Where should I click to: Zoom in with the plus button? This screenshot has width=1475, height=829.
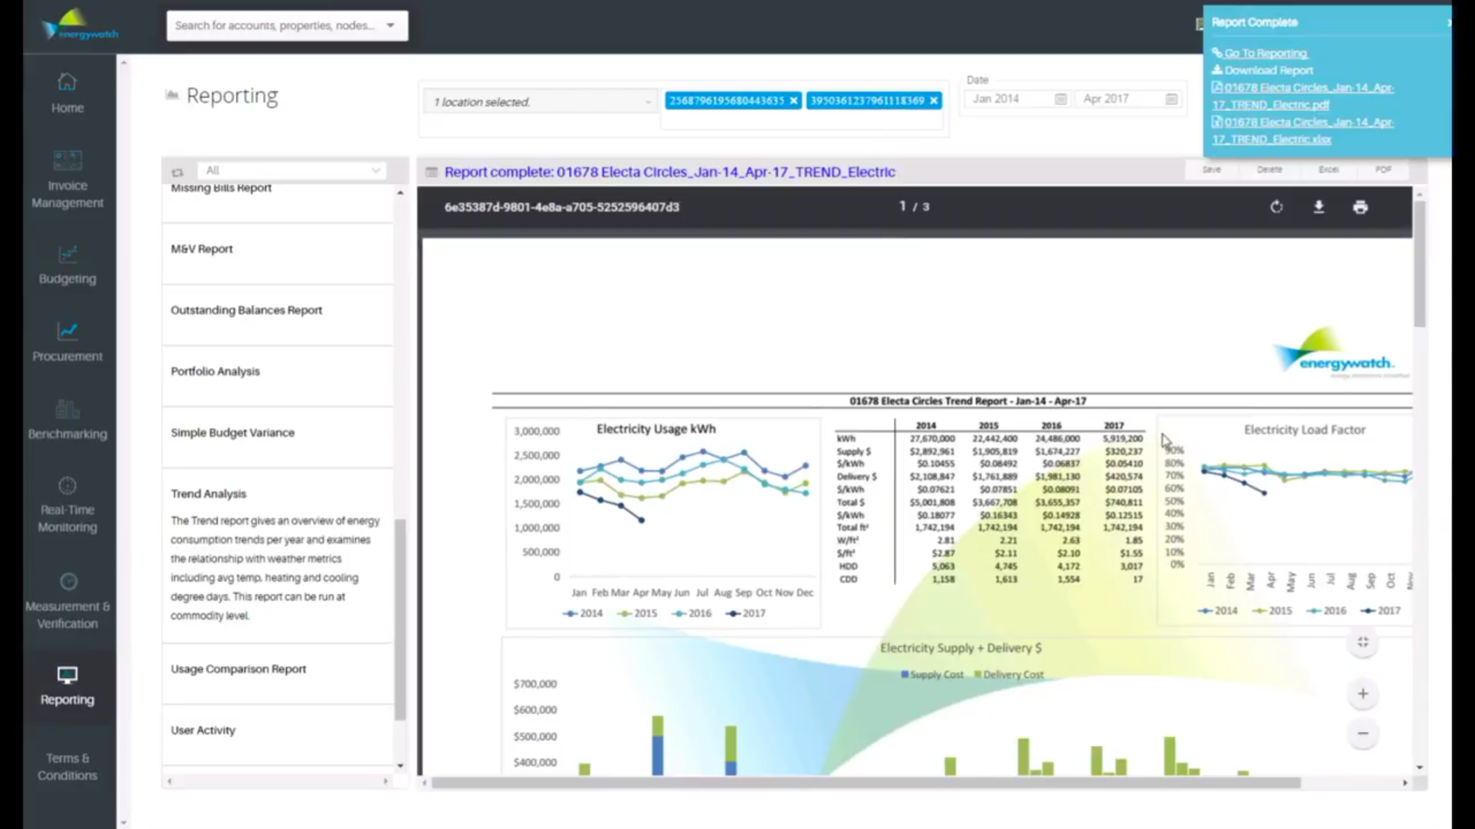coord(1363,694)
